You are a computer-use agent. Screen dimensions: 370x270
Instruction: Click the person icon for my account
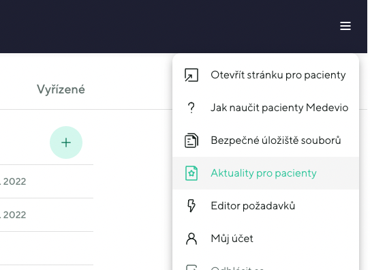pyautogui.click(x=191, y=239)
